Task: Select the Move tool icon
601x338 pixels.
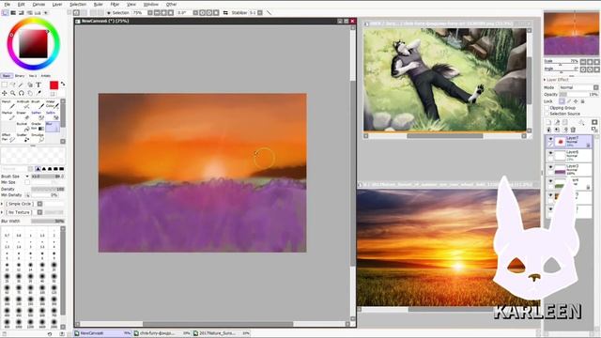Action: pos(5,93)
